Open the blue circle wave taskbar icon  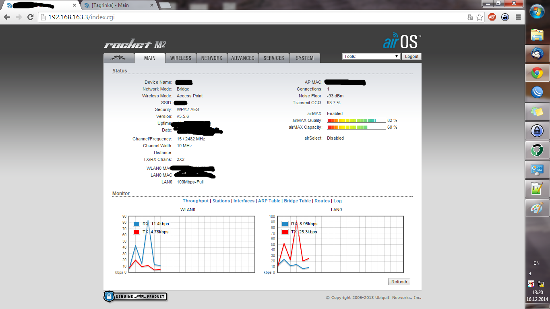point(537,92)
